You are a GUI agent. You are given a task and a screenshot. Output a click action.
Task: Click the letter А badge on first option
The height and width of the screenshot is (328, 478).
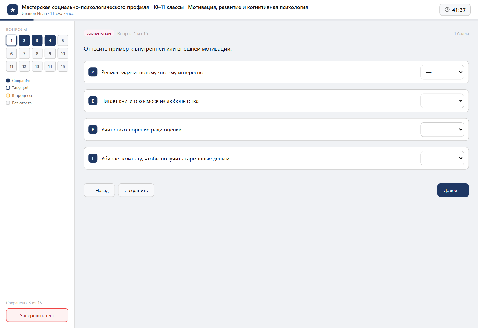pos(93,72)
